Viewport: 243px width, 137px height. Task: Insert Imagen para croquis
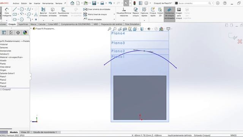[x=179, y=13]
